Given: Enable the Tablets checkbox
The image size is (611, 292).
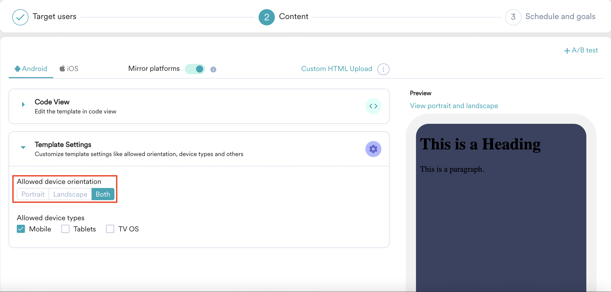Looking at the screenshot, I should click(x=65, y=229).
